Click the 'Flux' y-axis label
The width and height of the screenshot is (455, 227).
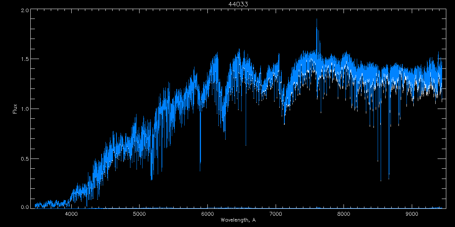[15, 109]
